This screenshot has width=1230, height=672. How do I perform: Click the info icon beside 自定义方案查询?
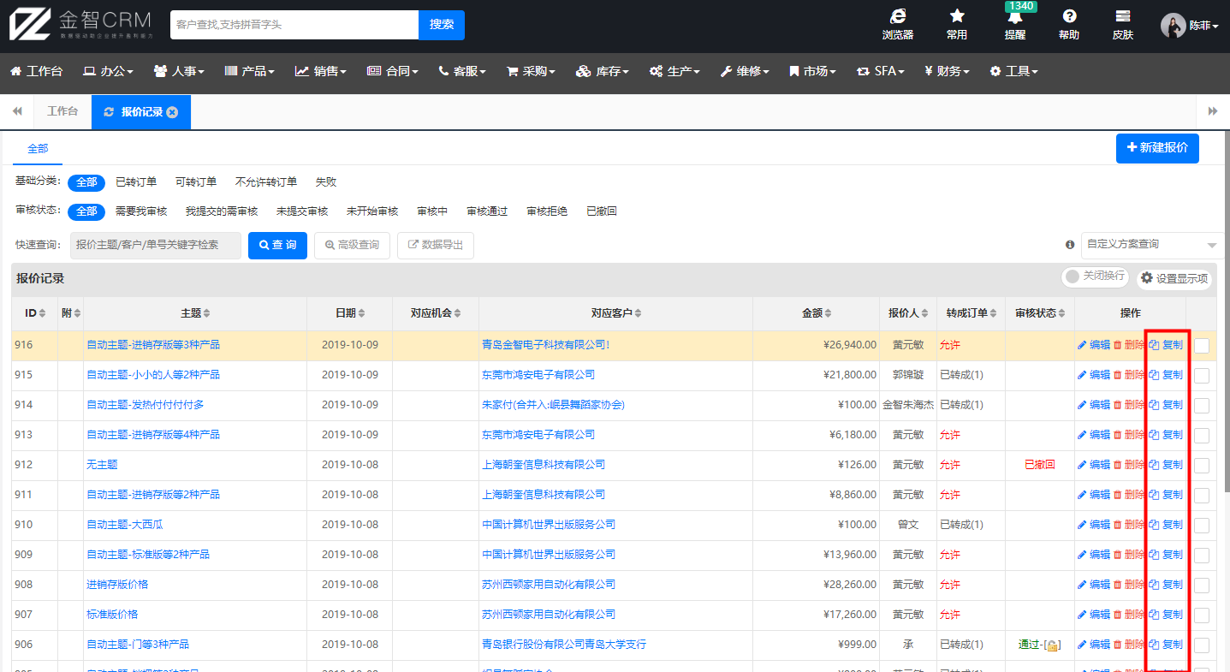1070,245
